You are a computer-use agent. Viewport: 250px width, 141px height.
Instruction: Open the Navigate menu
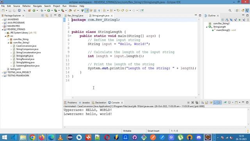37,6
